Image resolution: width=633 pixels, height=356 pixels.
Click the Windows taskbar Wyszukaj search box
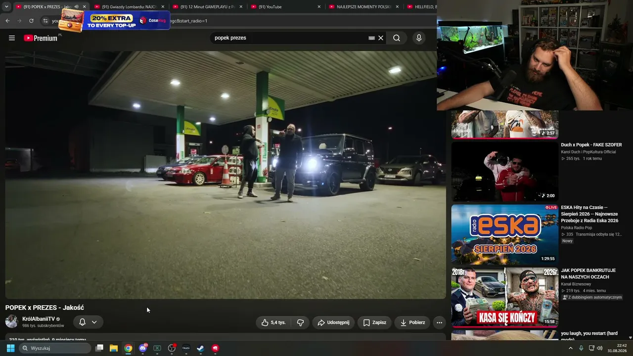click(x=55, y=348)
